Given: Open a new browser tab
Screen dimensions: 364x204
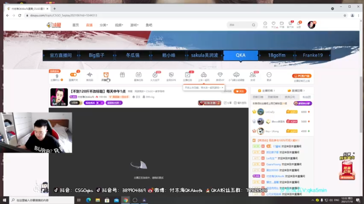Looking at the screenshot, I should pos(55,9).
